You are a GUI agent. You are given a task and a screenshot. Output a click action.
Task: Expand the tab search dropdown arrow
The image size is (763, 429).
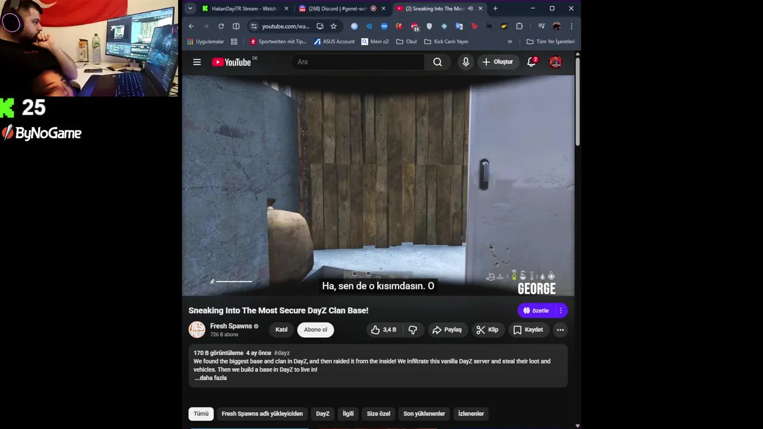[190, 8]
